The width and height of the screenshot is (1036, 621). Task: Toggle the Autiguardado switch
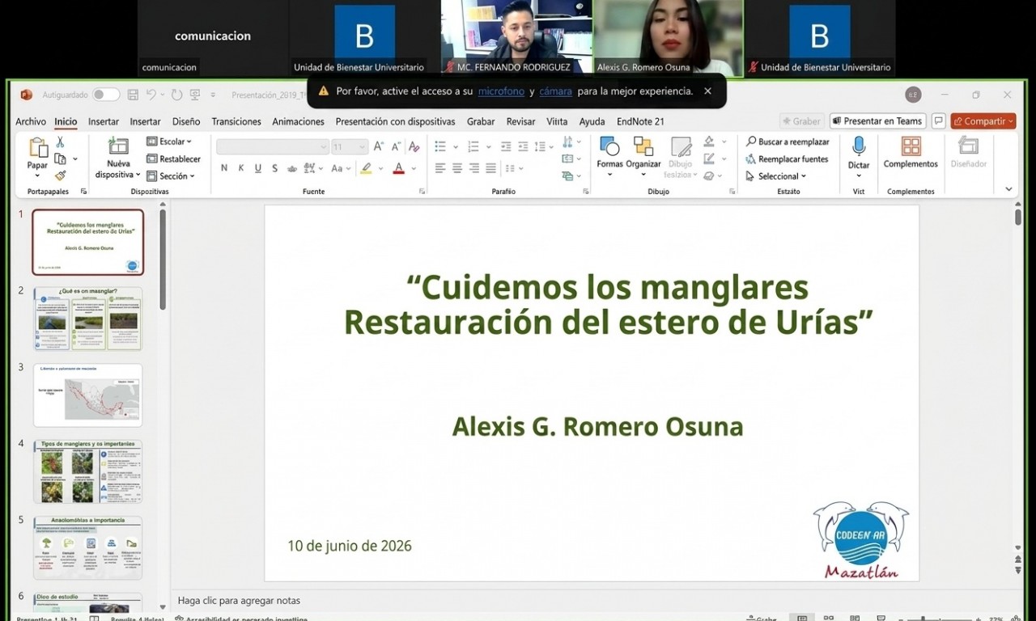point(105,95)
